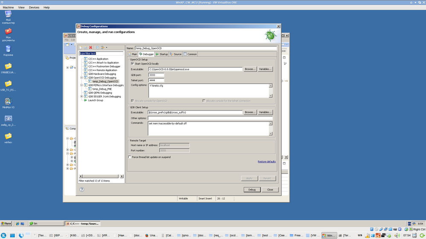Open the VirtualBox Devices menu
The image size is (426, 239).
34,8
